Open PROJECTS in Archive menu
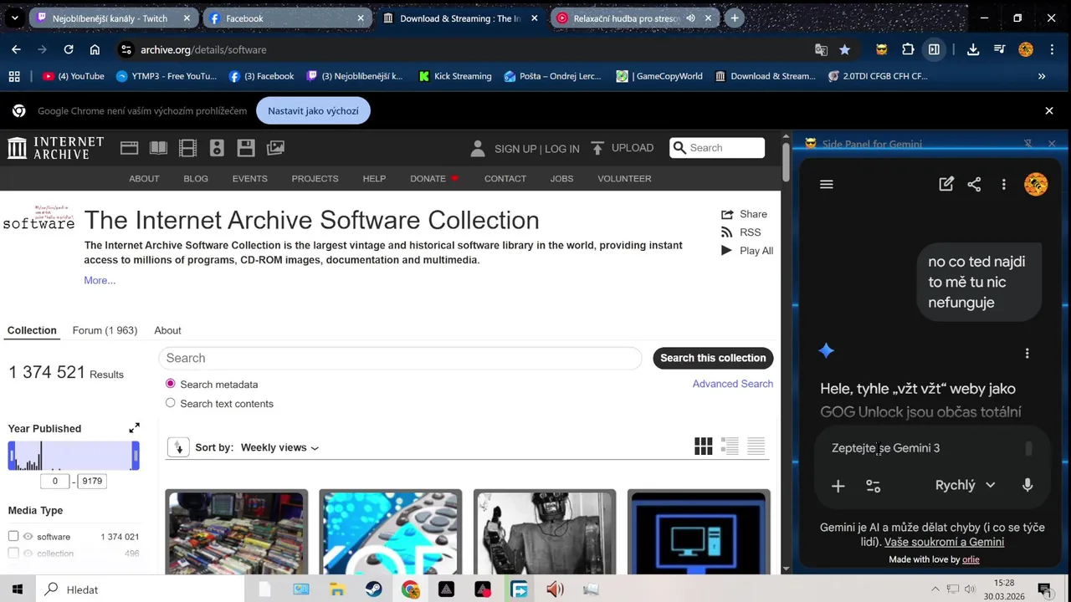 [315, 178]
